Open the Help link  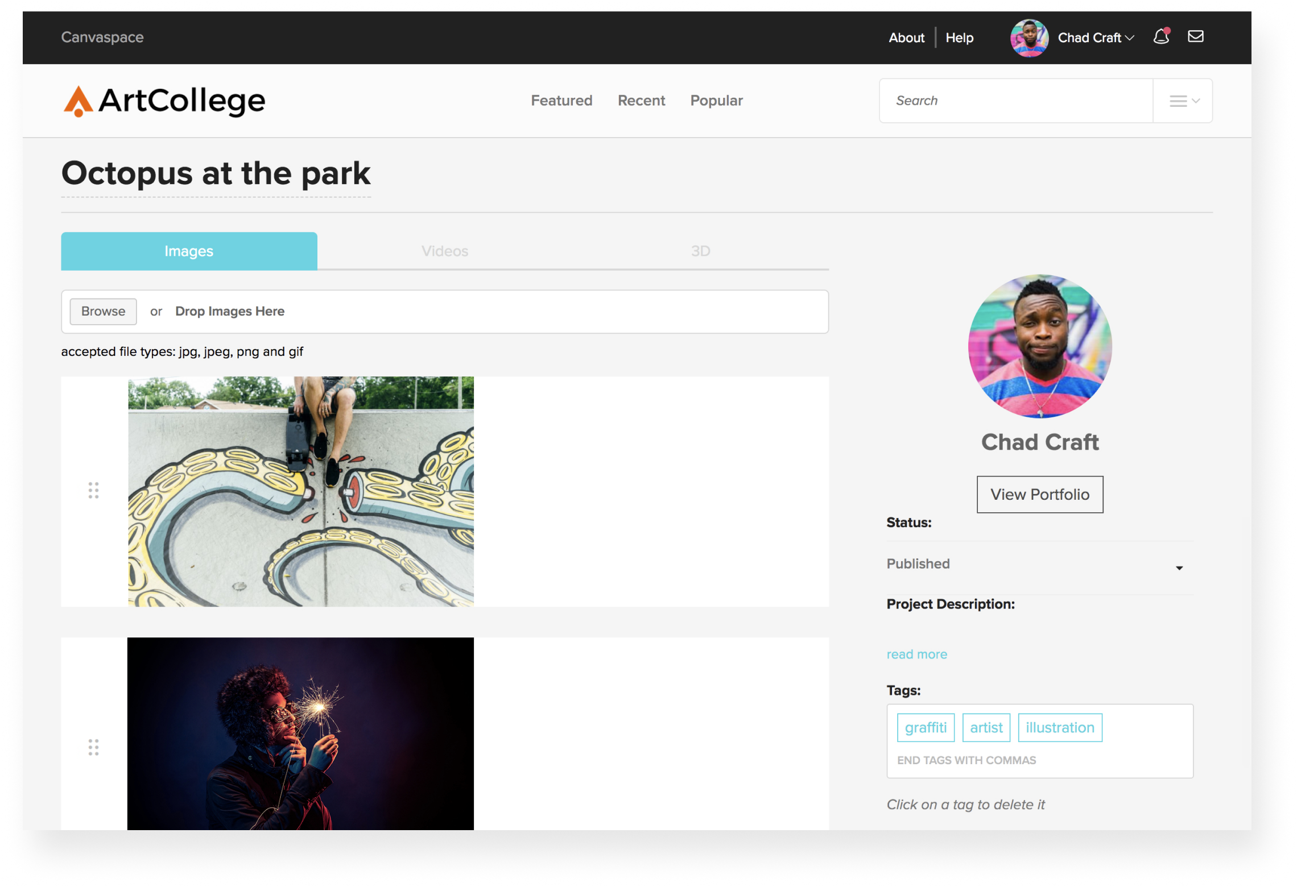[959, 38]
